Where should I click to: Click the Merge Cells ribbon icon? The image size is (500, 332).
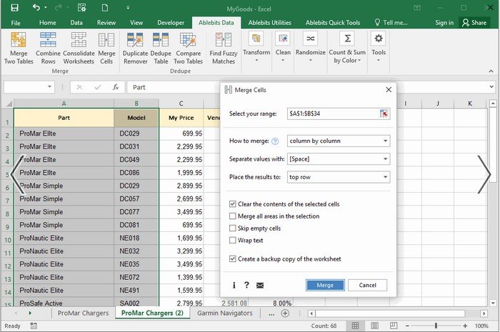coord(106,48)
